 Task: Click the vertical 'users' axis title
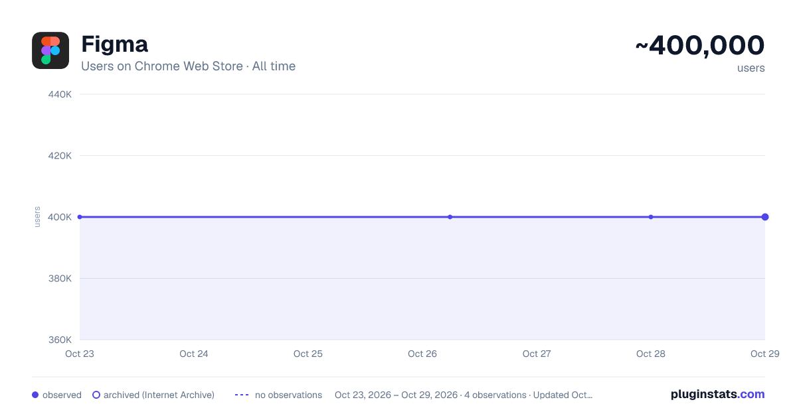37,217
